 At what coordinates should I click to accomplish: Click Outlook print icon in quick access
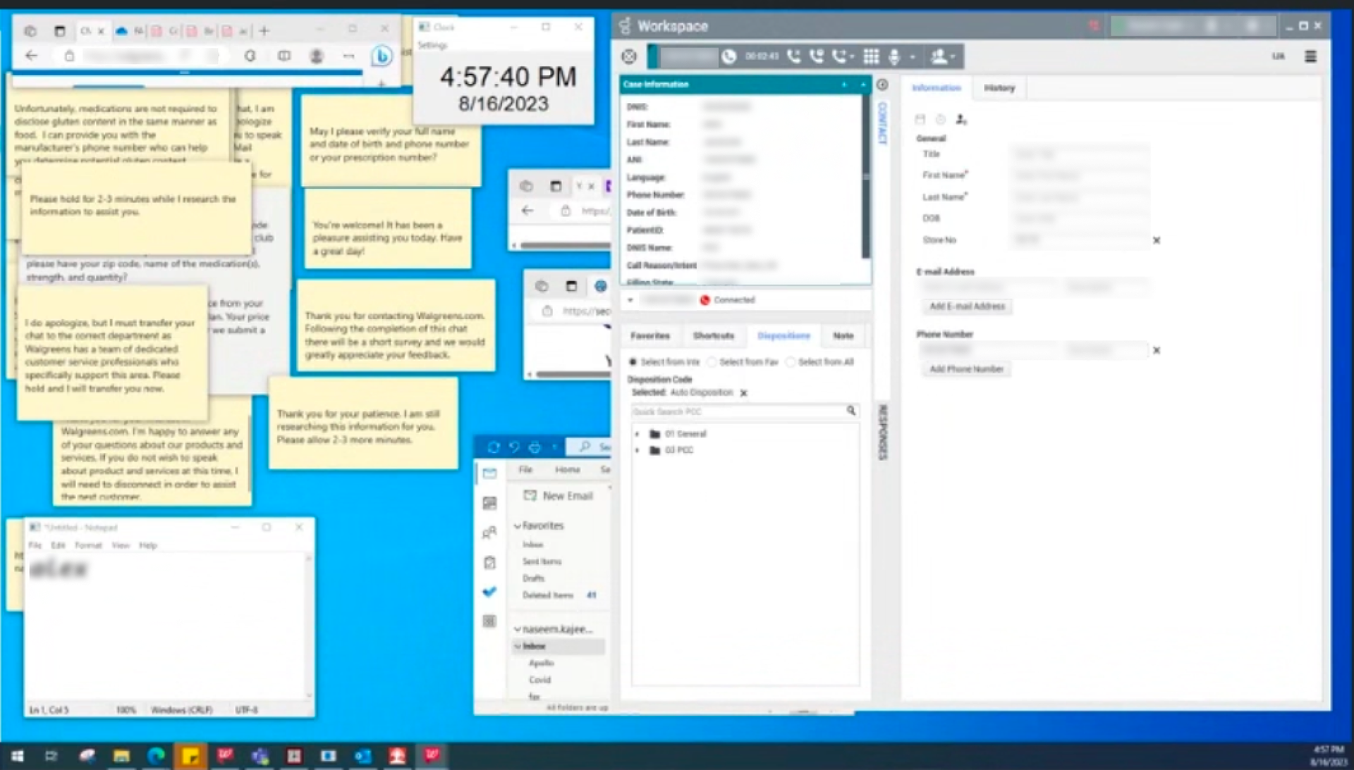(535, 447)
